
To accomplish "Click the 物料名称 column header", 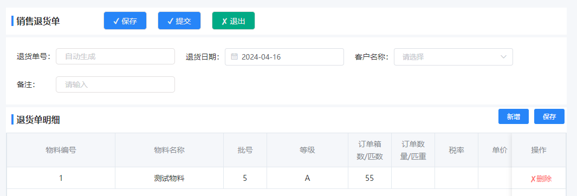I will 169,150.
